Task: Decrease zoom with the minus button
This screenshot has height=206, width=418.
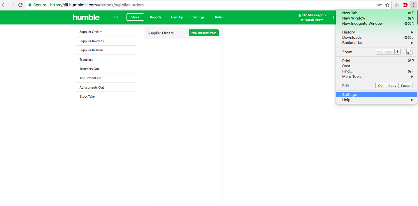Action: tap(379, 52)
